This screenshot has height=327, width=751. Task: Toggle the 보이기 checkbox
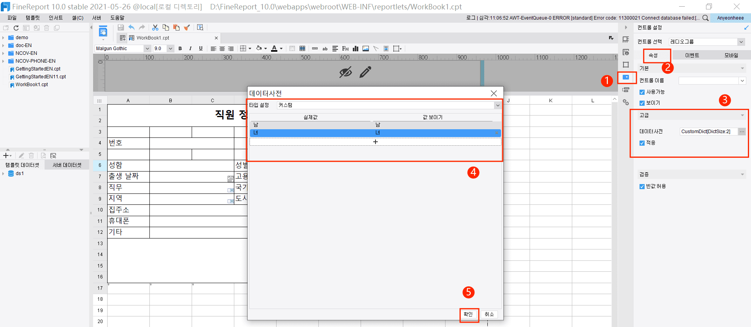(642, 103)
